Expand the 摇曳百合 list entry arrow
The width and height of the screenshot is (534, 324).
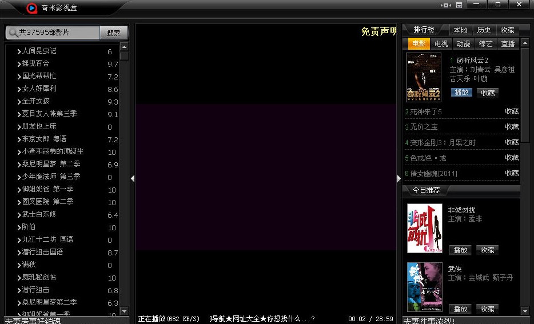[18, 64]
